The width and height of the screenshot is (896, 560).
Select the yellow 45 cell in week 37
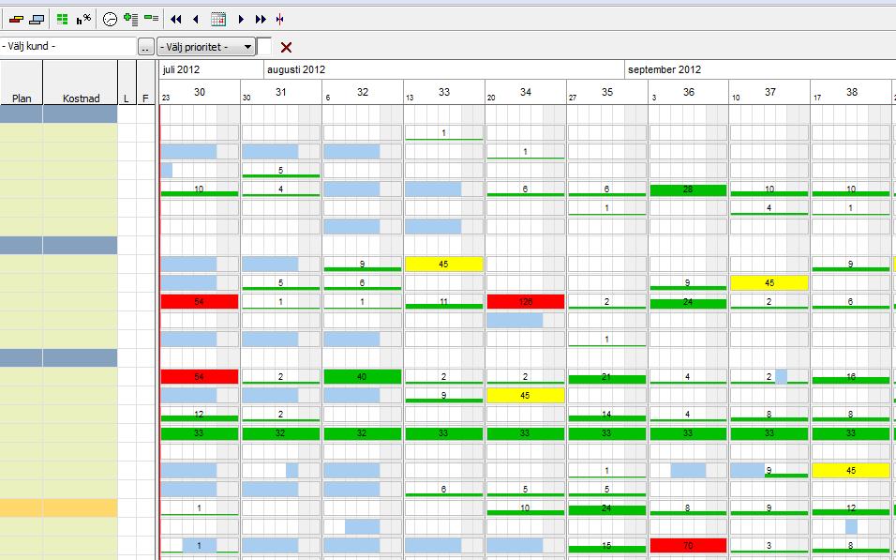[769, 282]
